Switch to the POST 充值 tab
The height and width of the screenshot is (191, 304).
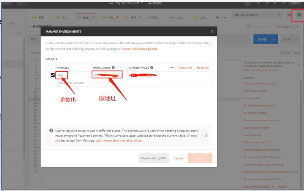click(109, 17)
